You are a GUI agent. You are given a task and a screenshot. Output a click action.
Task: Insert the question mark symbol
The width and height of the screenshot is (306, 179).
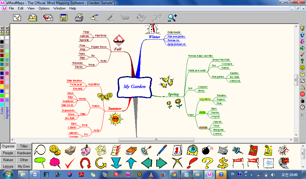pyautogui.click(x=302, y=61)
